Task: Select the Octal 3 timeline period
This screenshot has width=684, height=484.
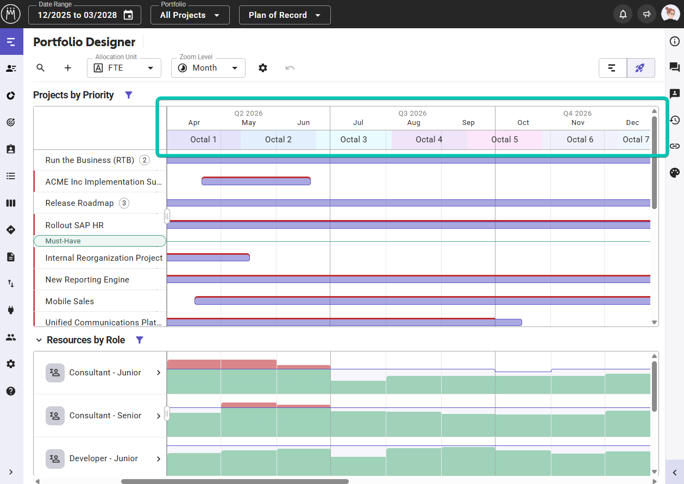Action: click(354, 140)
